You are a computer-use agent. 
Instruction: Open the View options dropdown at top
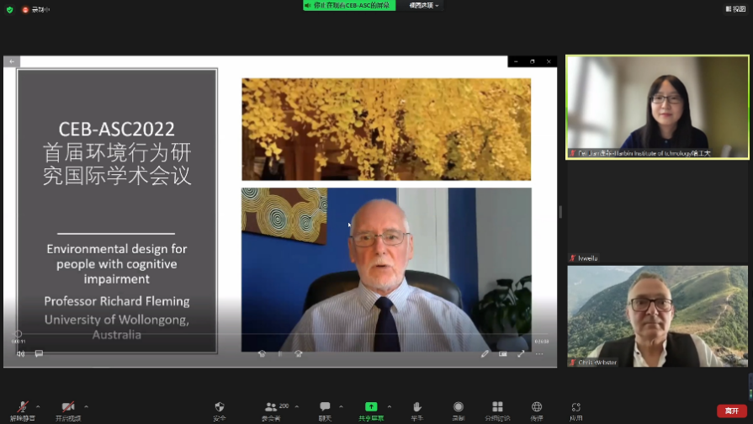[424, 5]
